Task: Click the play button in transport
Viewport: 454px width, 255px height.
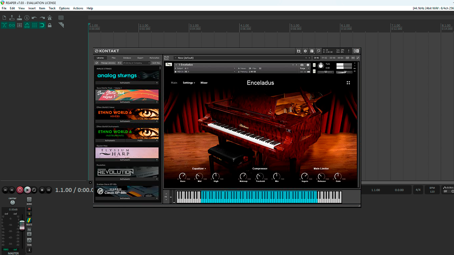Action: pyautogui.click(x=28, y=190)
